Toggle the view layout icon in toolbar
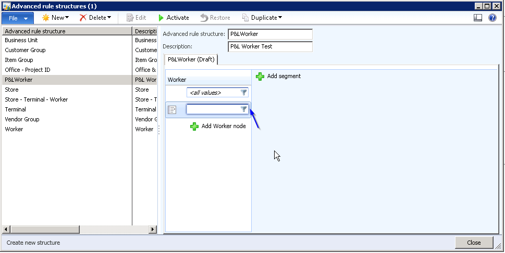 tap(478, 18)
